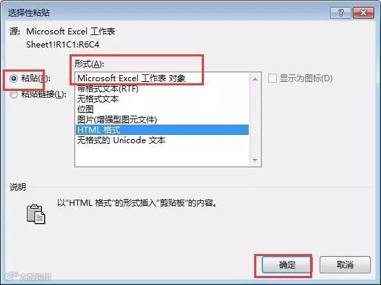Close the 选择性粘贴 dialog with X
Image resolution: width=381 pixels, height=285 pixels.
coord(363,12)
